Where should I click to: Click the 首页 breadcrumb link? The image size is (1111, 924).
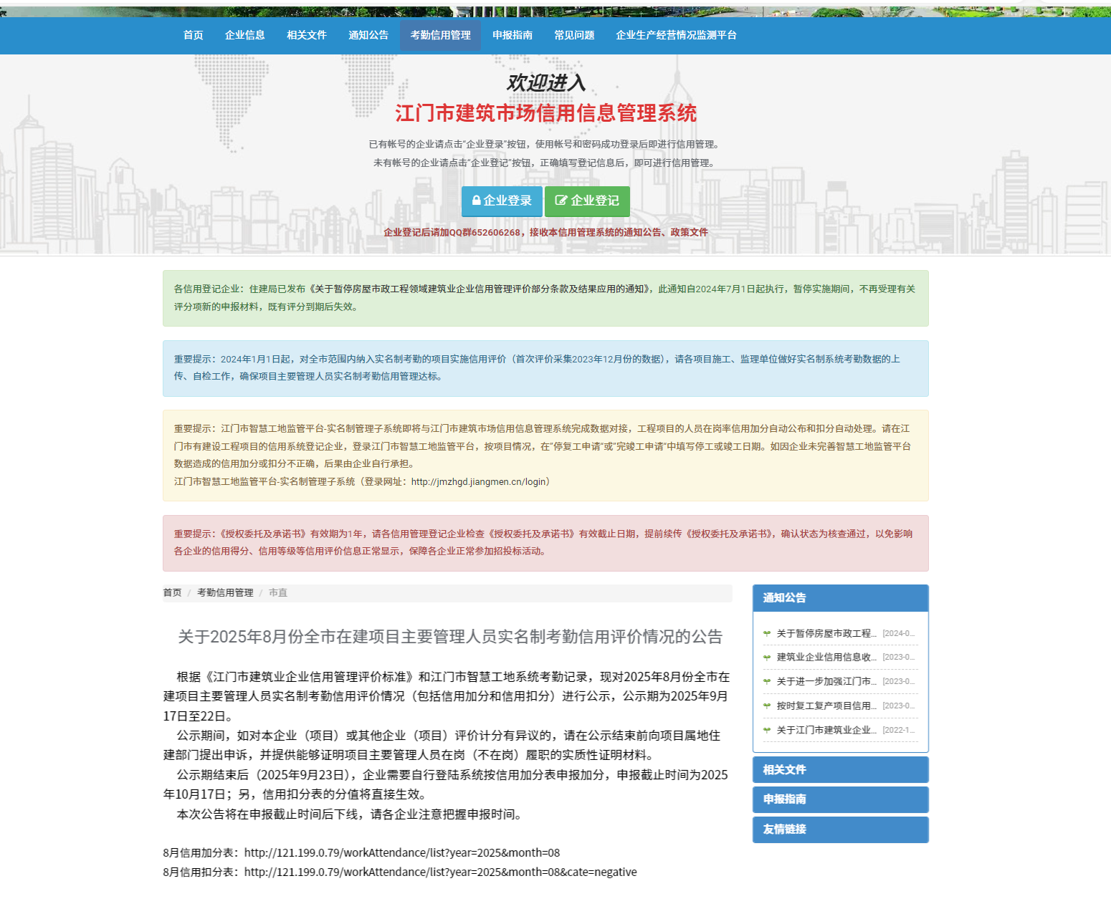172,592
